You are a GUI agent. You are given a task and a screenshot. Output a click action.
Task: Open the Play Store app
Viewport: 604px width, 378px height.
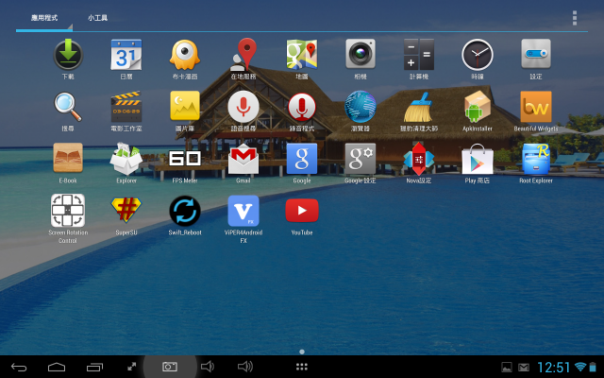click(478, 159)
